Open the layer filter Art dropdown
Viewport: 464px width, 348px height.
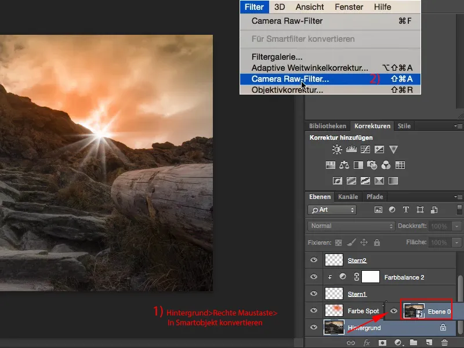tap(332, 209)
